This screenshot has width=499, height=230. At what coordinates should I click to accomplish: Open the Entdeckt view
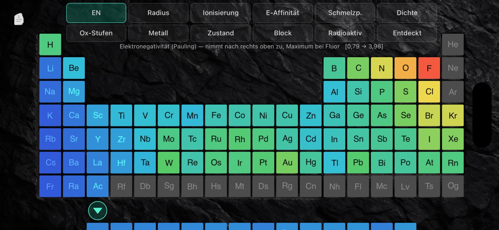(407, 33)
